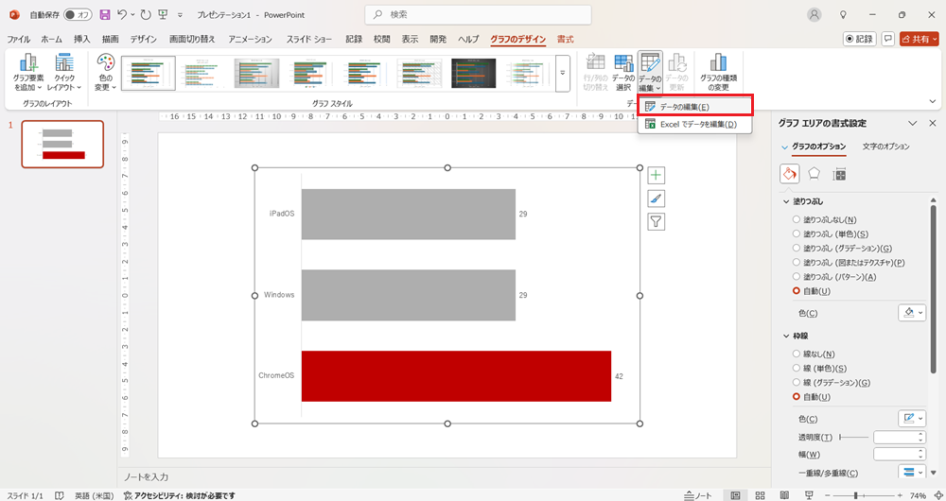The width and height of the screenshot is (946, 501).
Task: Open format pane options chevron
Action: 912,123
